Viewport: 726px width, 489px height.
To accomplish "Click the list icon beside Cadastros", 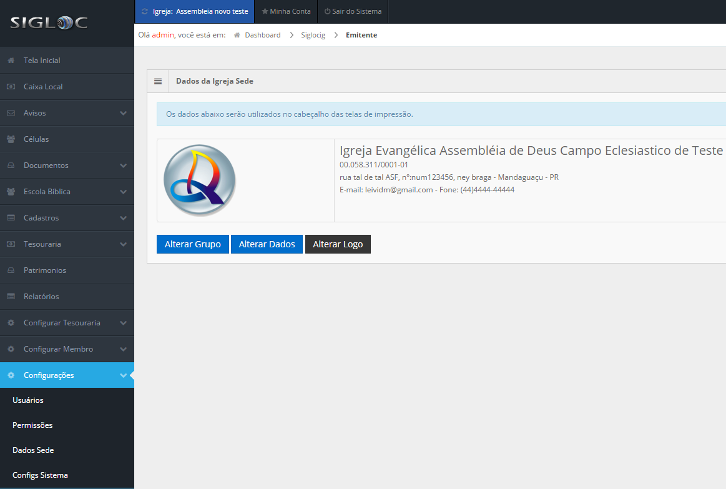I will point(11,217).
